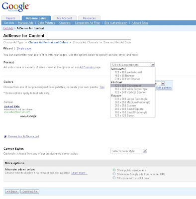This screenshot has height=199, width=196.
Task: Open Site Authentication in sub-navigation
Action: [x=116, y=23]
